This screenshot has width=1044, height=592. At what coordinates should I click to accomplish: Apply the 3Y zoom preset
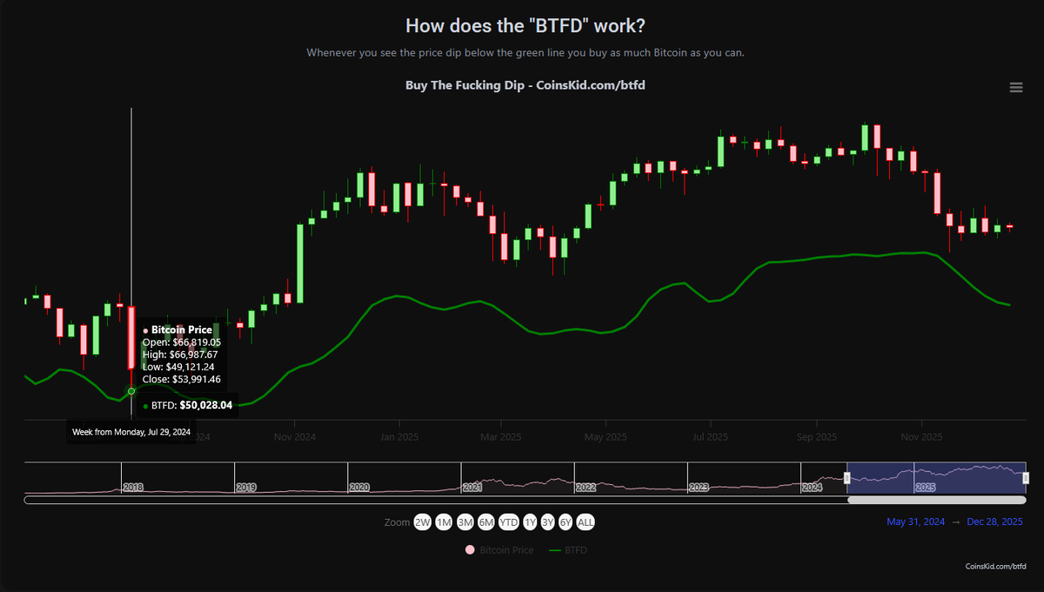coord(547,522)
